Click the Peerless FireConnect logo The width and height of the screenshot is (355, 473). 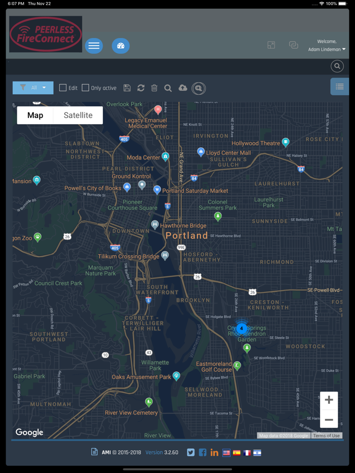[46, 34]
